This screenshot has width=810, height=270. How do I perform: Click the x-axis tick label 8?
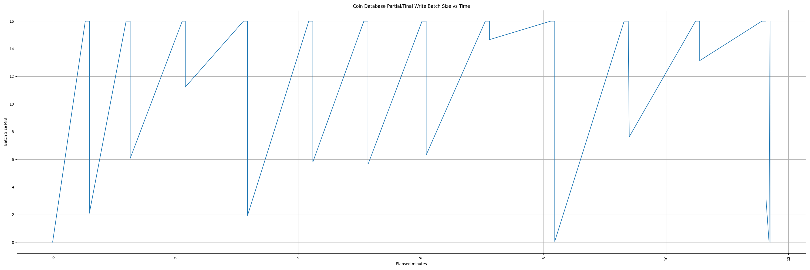543,258
